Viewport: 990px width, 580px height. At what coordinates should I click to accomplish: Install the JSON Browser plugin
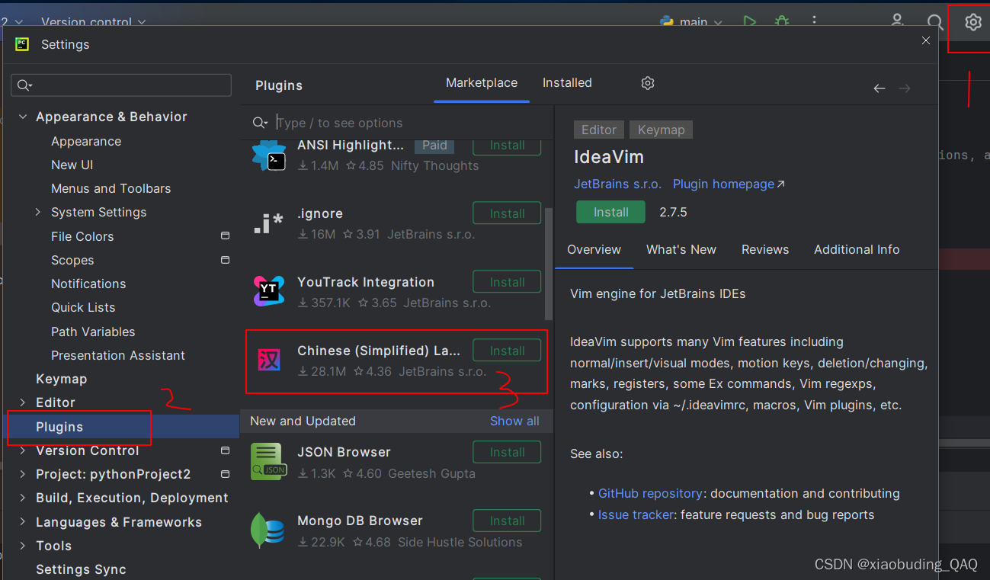click(507, 452)
